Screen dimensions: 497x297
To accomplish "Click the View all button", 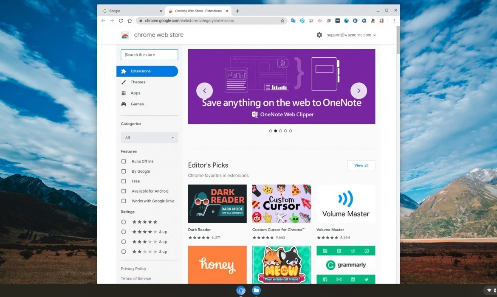I will [361, 165].
